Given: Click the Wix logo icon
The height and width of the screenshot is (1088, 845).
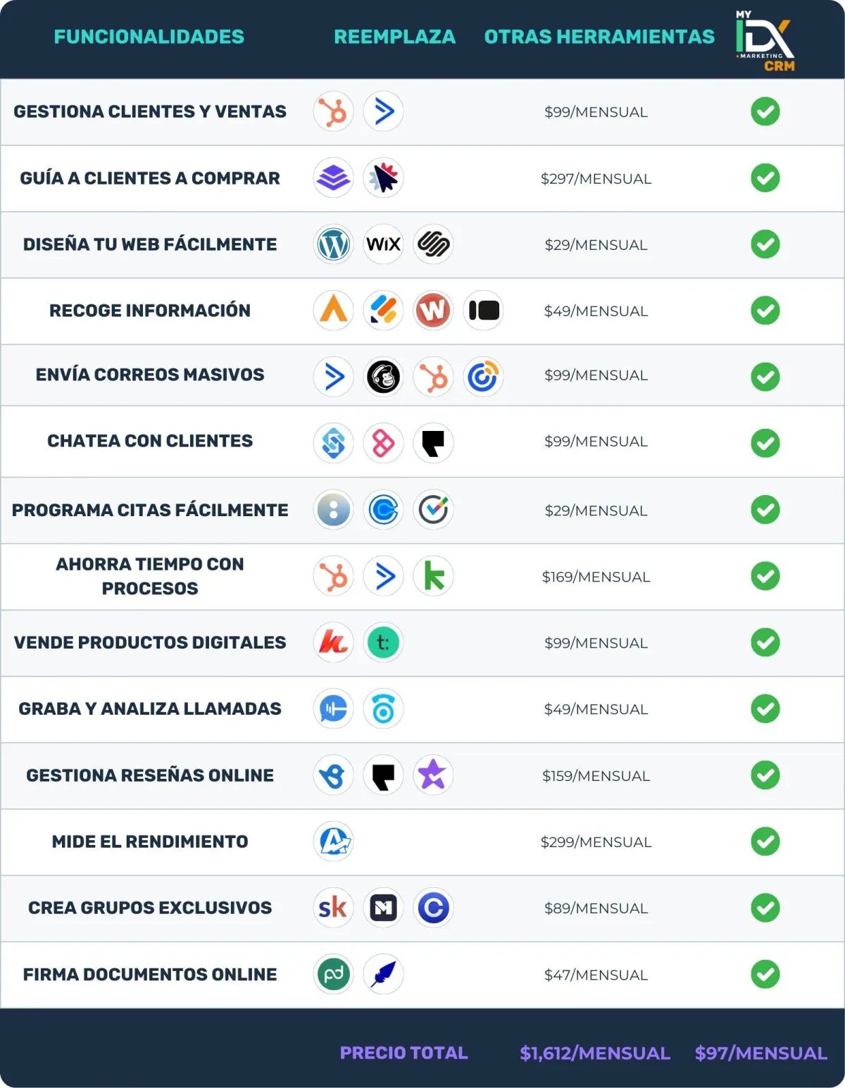Looking at the screenshot, I should [384, 244].
